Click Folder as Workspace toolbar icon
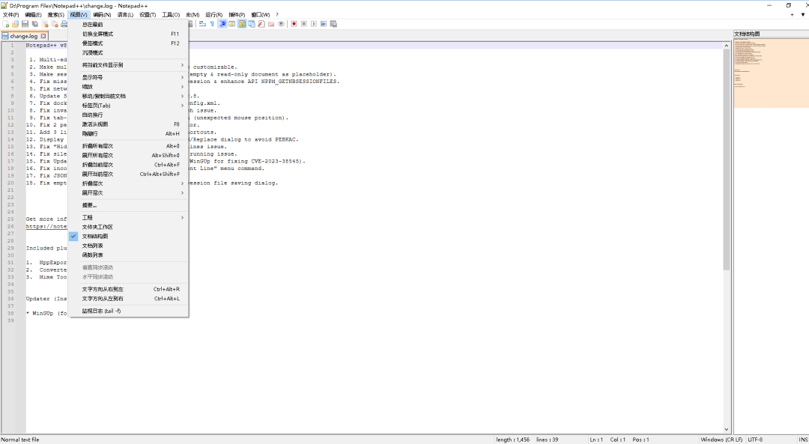Image resolution: width=809 pixels, height=444 pixels. click(x=271, y=24)
